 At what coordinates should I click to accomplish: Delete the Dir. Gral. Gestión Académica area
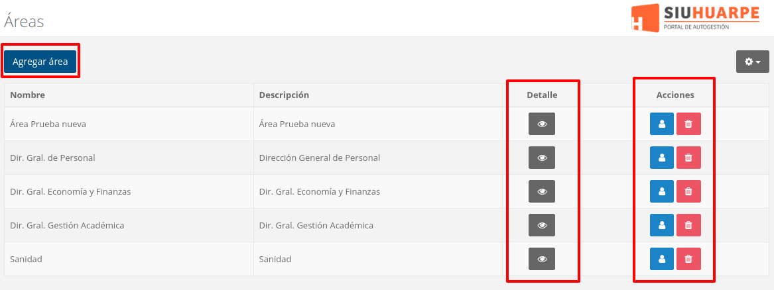click(x=688, y=225)
